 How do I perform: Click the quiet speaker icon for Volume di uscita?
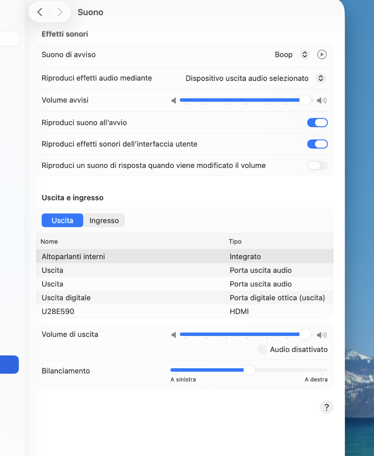[174, 335]
